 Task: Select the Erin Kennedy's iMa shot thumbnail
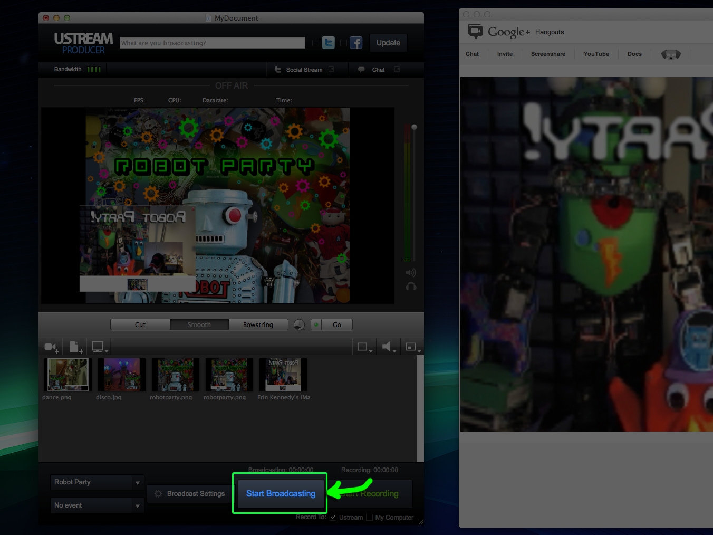coord(283,375)
